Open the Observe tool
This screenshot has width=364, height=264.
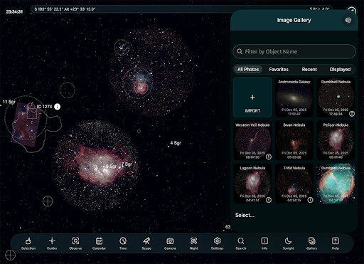pyautogui.click(x=75, y=243)
